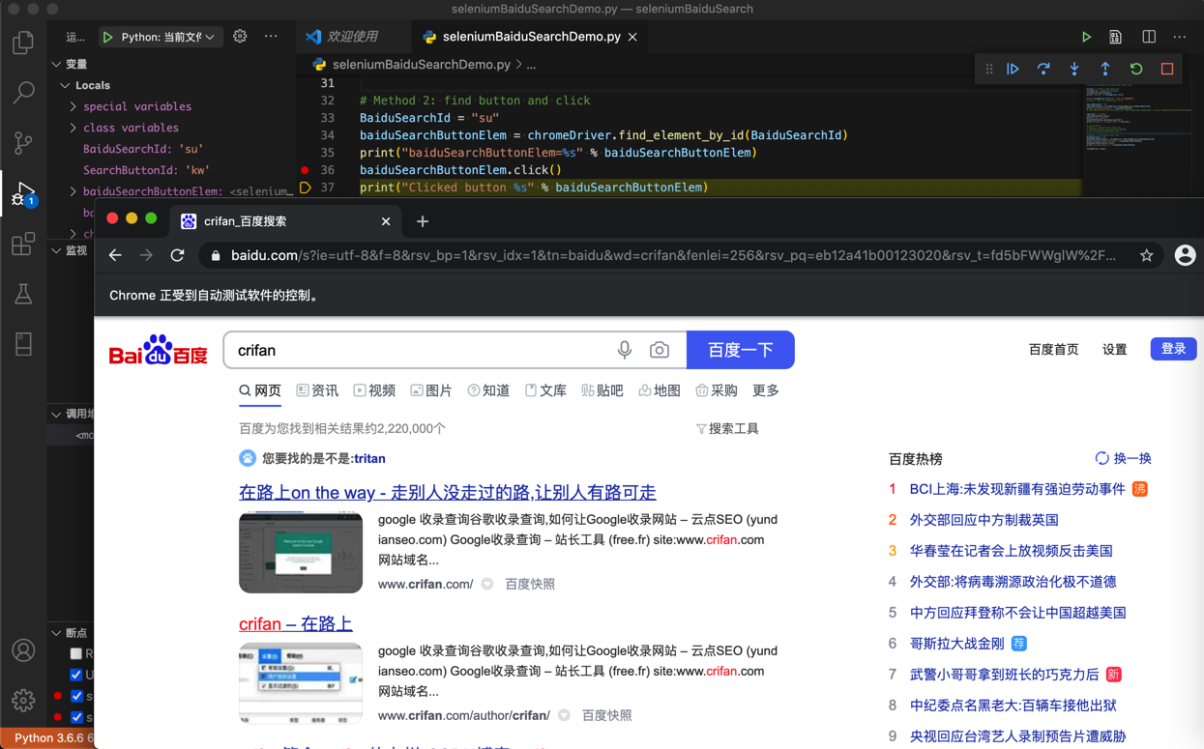Reload the Baidu page in Chrome
Image resolution: width=1204 pixels, height=749 pixels.
point(177,255)
